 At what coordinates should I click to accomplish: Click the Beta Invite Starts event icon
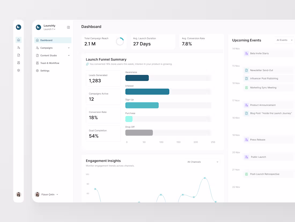246,53
